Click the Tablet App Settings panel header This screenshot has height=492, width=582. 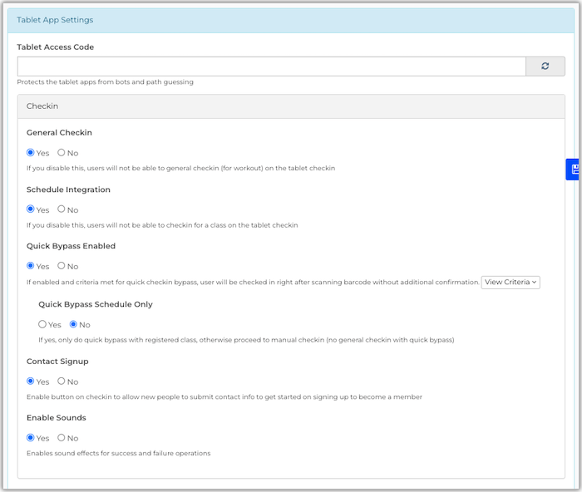(55, 20)
